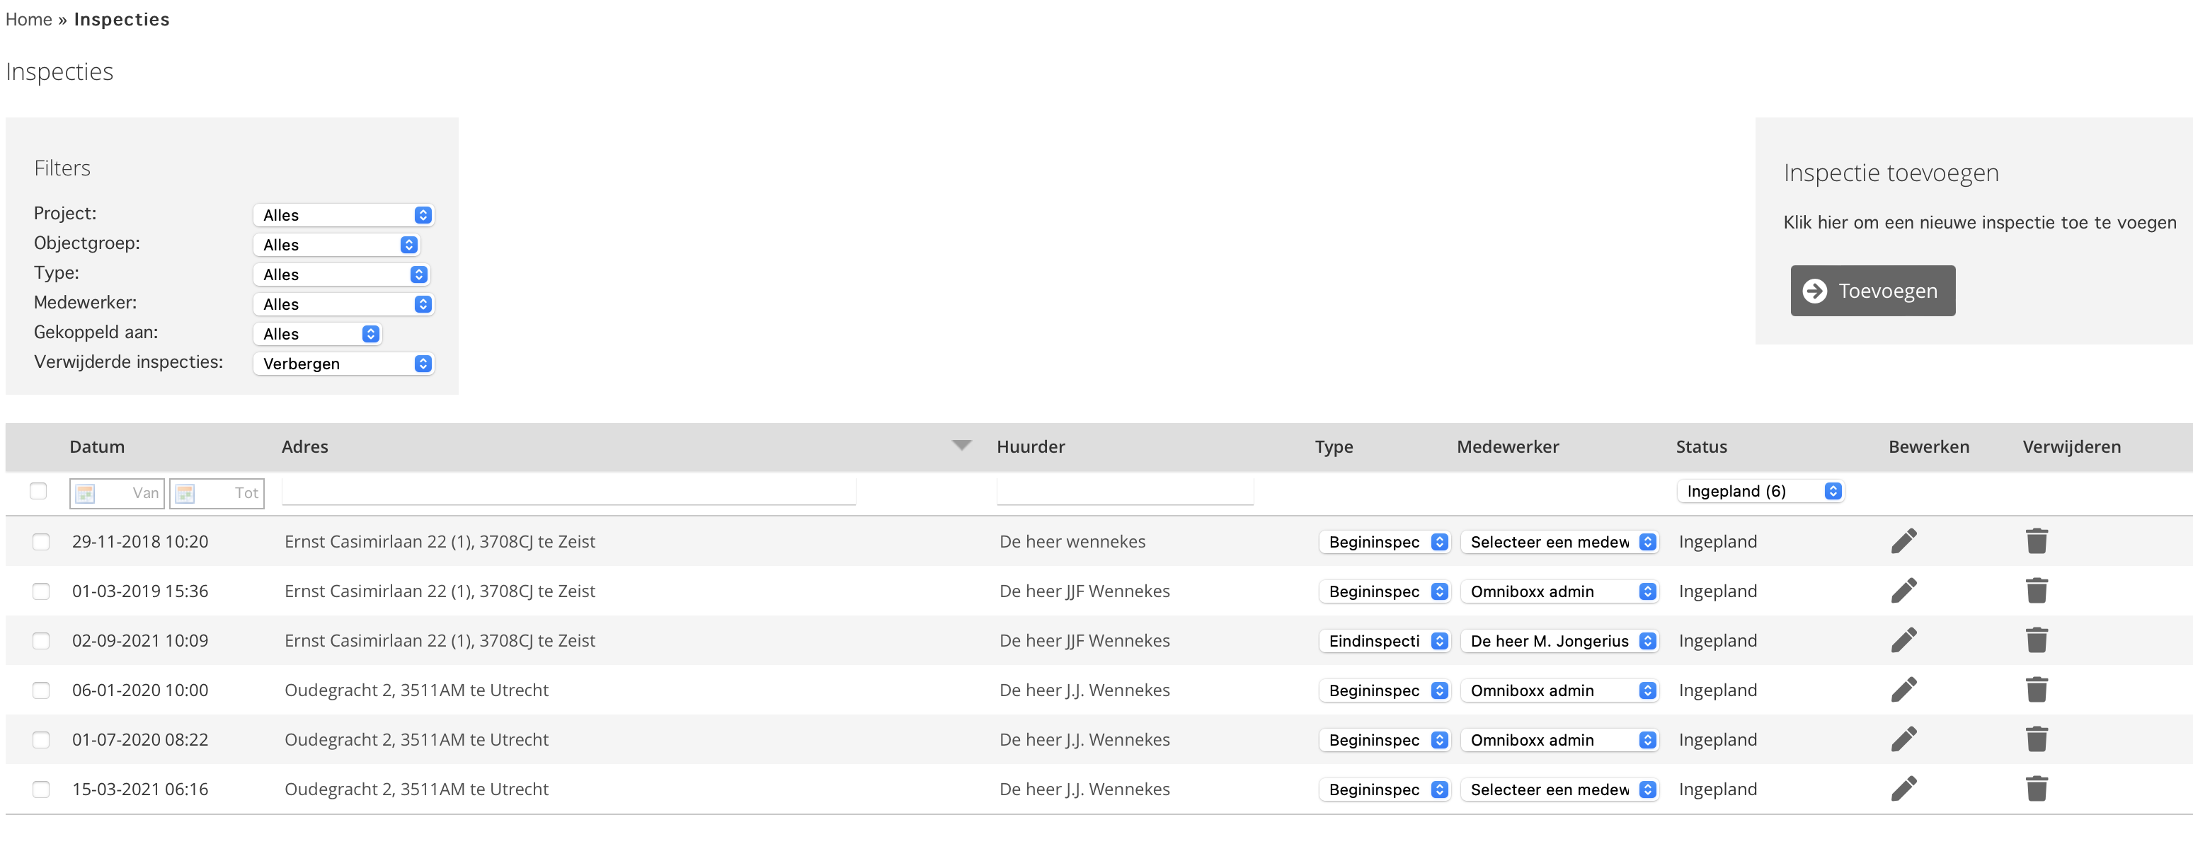The image size is (2193, 856).
Task: Delete the 01-07-2020 08:22 inspection
Action: click(2037, 739)
